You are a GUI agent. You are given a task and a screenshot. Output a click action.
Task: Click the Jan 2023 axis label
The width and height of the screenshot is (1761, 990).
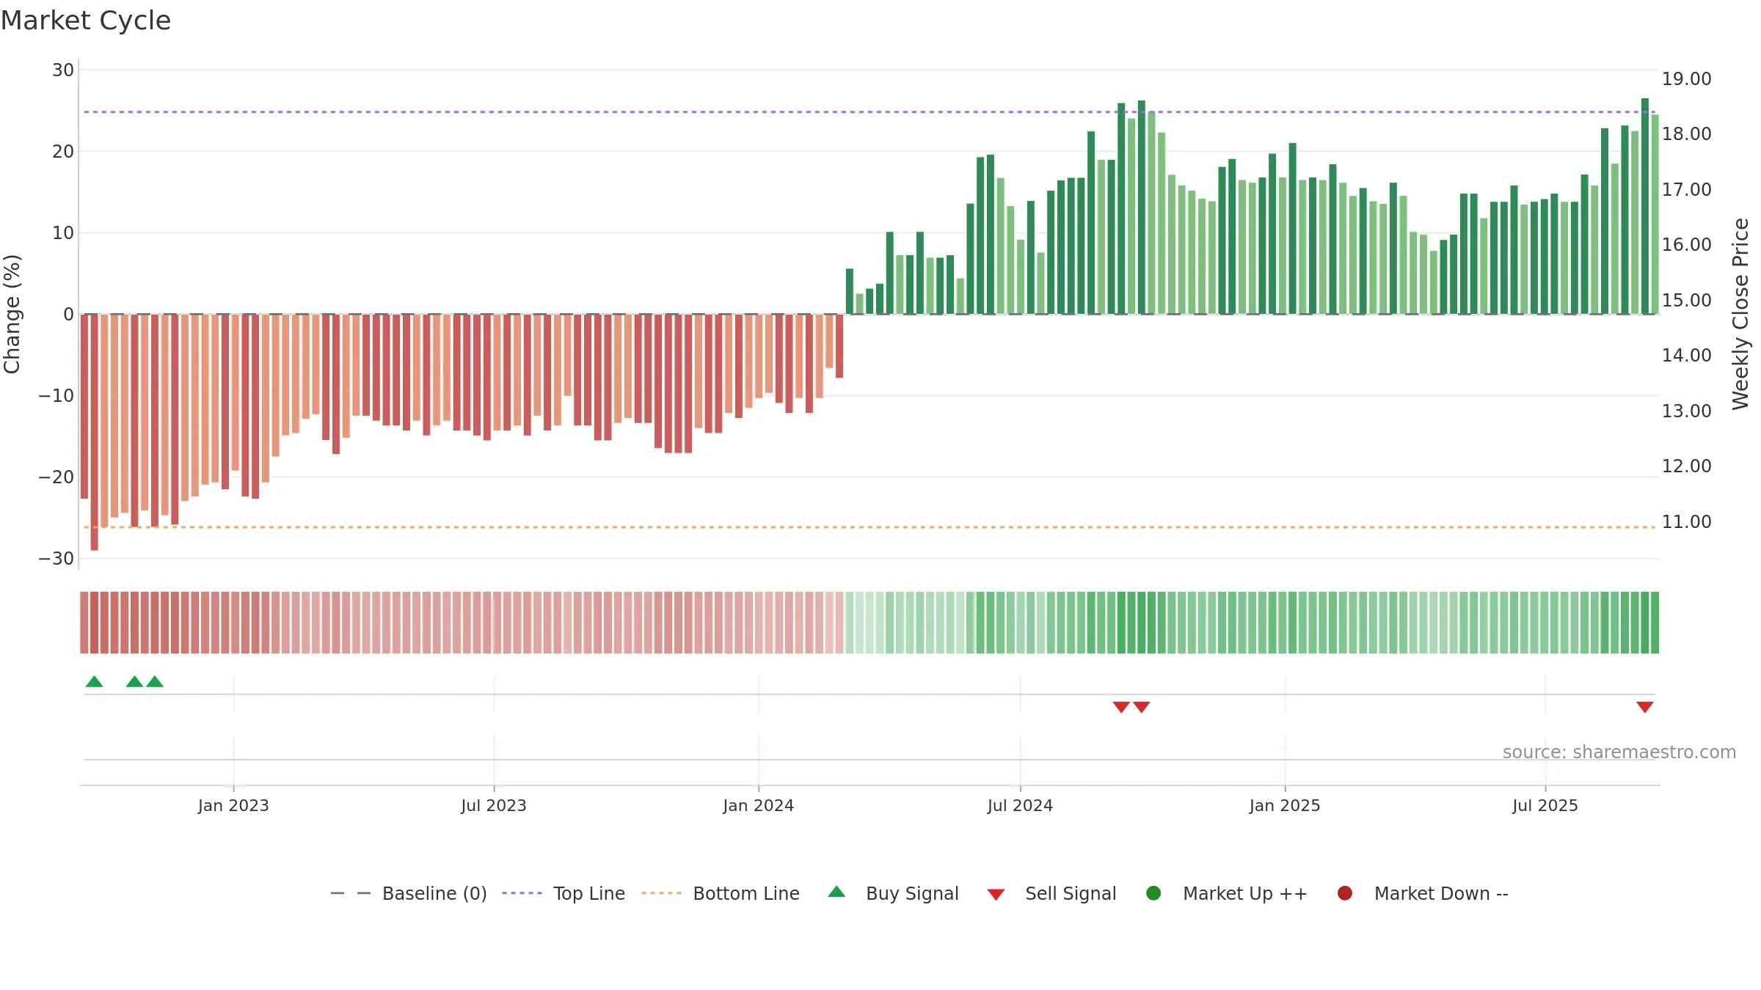coord(233,806)
